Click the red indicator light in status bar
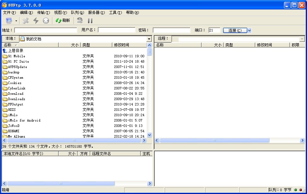This screenshot has height=194, width=307. coord(301,190)
